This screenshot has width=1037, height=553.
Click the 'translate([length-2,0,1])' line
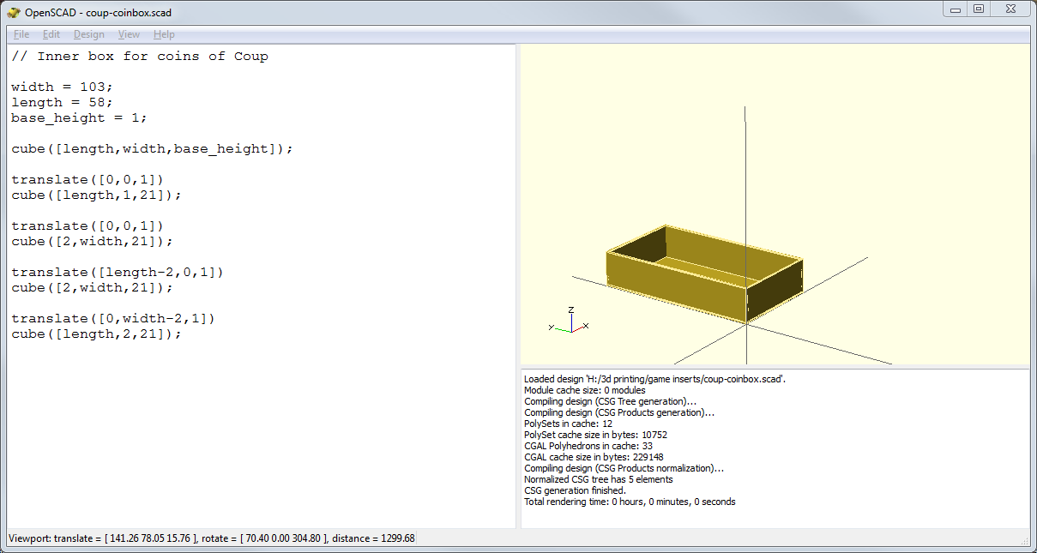point(118,273)
